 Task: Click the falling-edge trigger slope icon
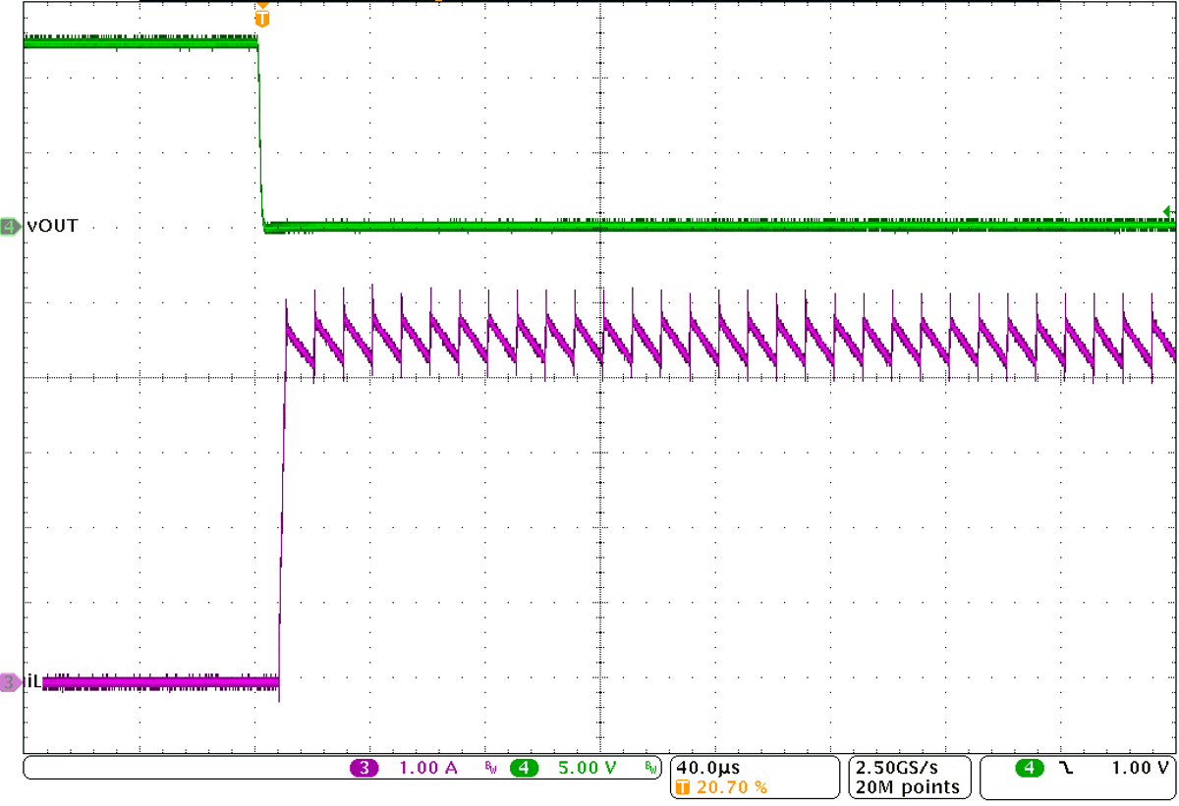1064,770
